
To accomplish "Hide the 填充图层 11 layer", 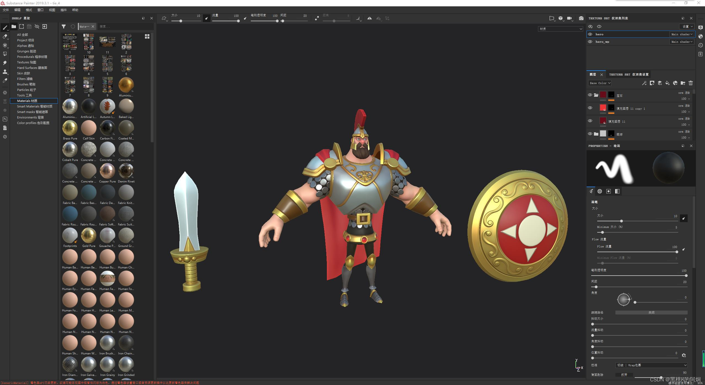I will [590, 121].
